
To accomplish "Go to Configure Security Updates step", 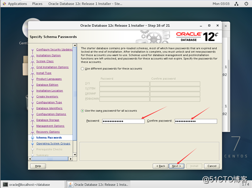I will pyautogui.click(x=54, y=49).
